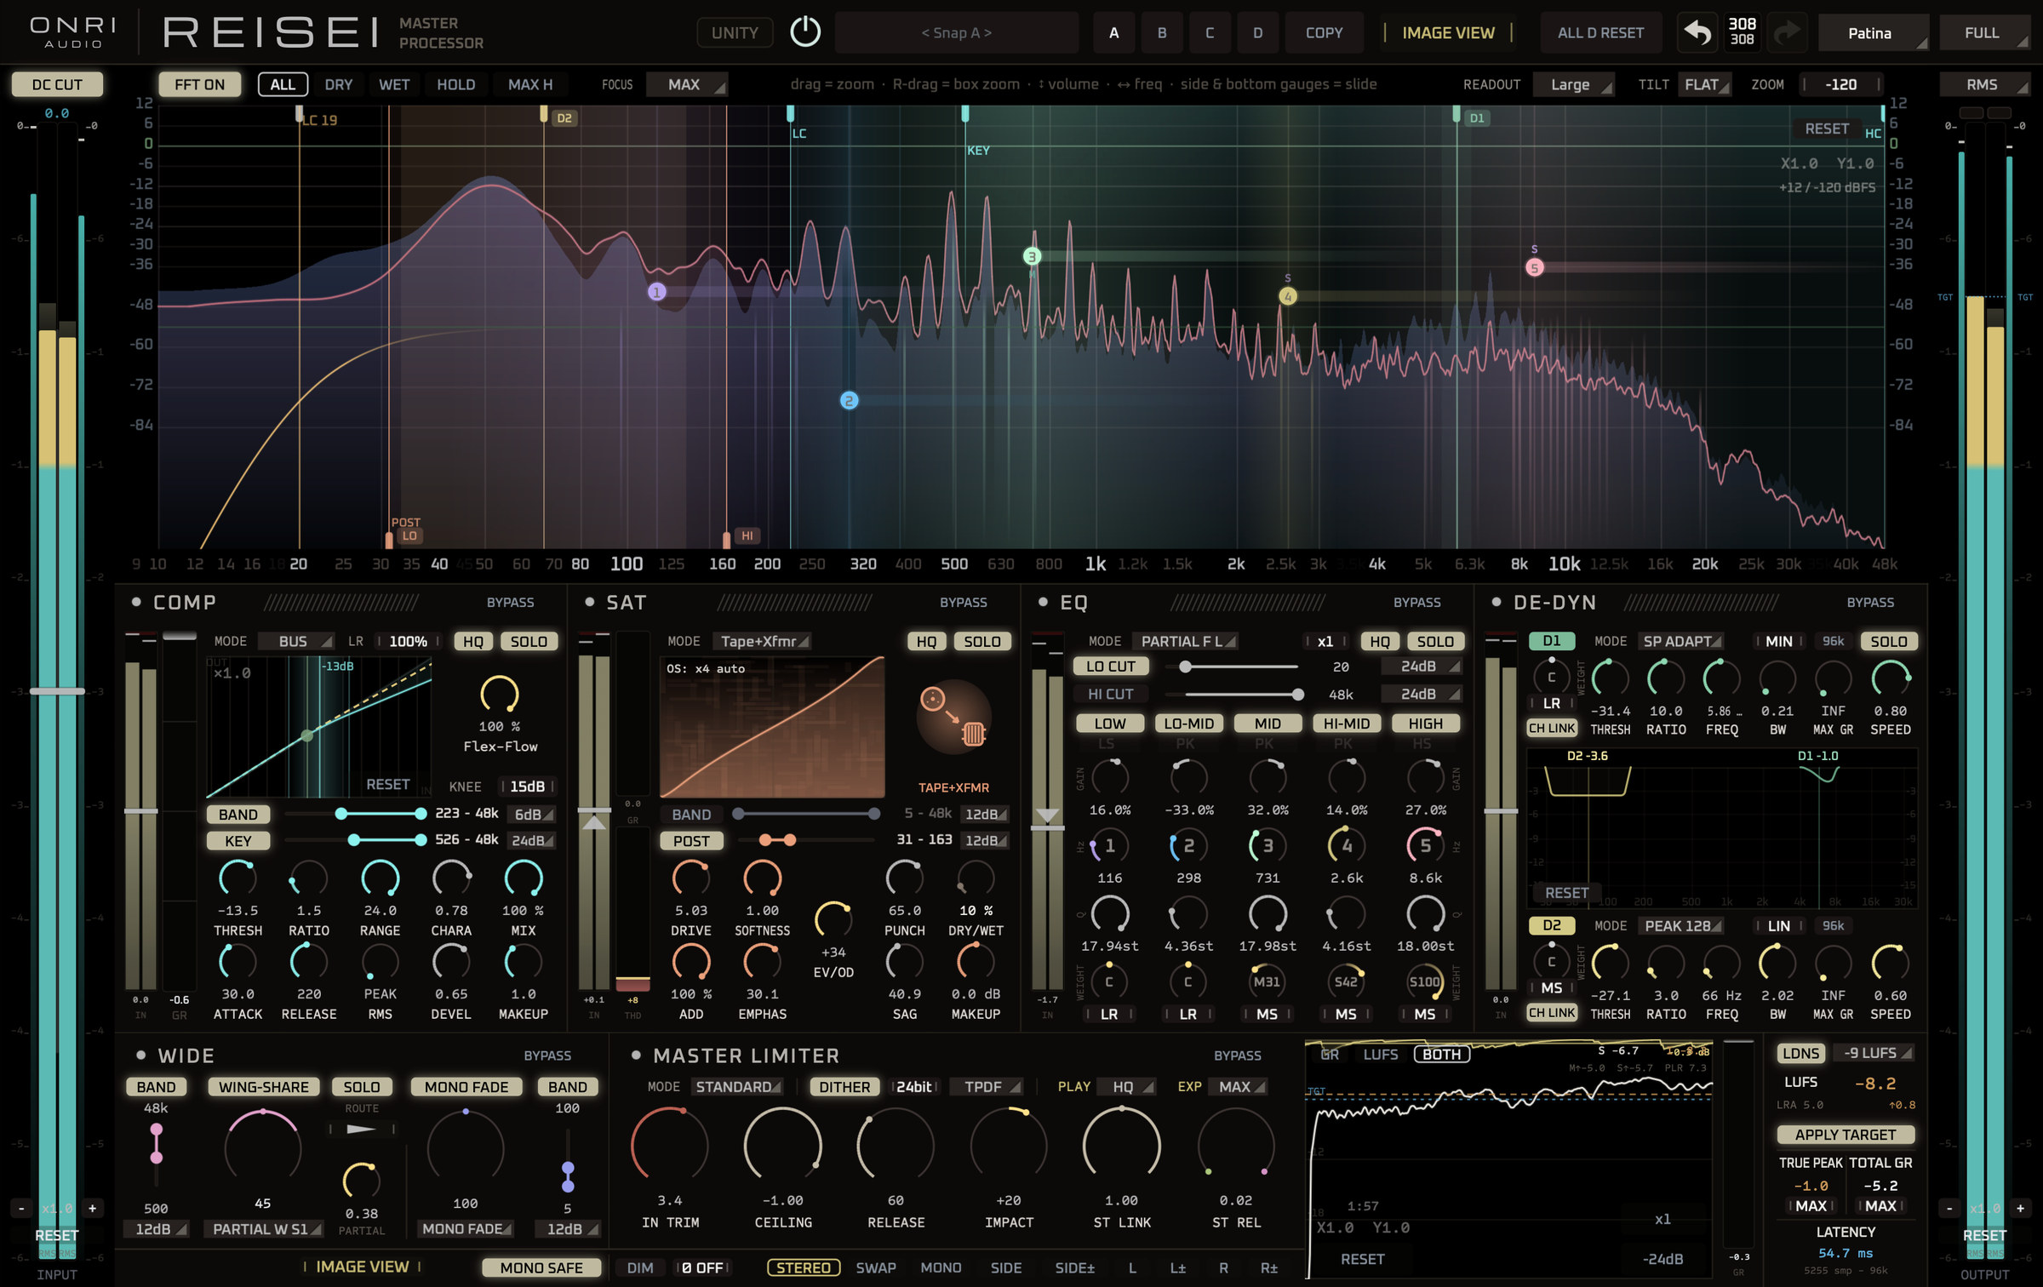This screenshot has width=2043, height=1287.
Task: Click UNITY gain button
Action: click(735, 32)
